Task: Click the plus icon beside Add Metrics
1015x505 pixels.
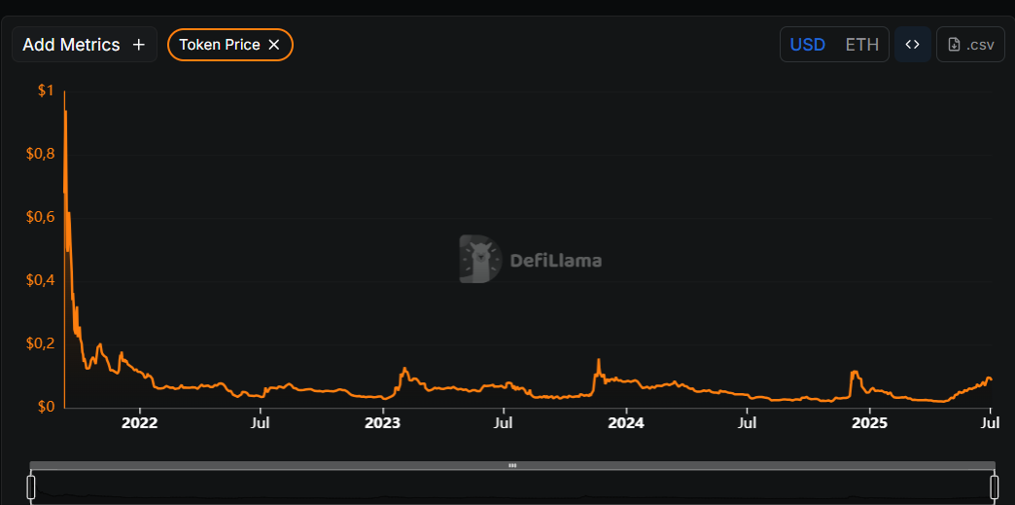Action: 138,45
